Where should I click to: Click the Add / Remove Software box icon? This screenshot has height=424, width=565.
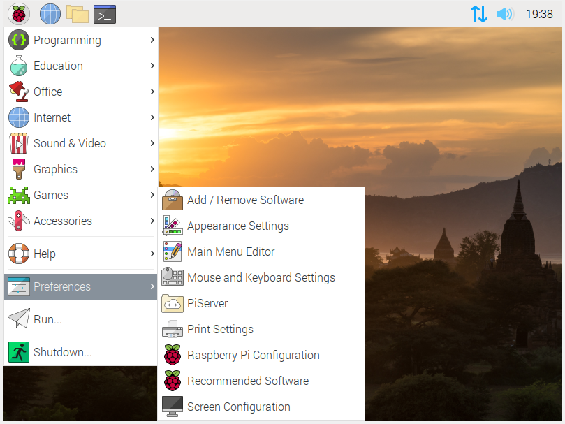pos(173,200)
